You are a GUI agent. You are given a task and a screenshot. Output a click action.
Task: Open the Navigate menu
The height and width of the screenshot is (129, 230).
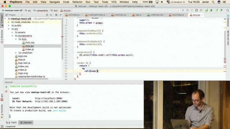55,2
